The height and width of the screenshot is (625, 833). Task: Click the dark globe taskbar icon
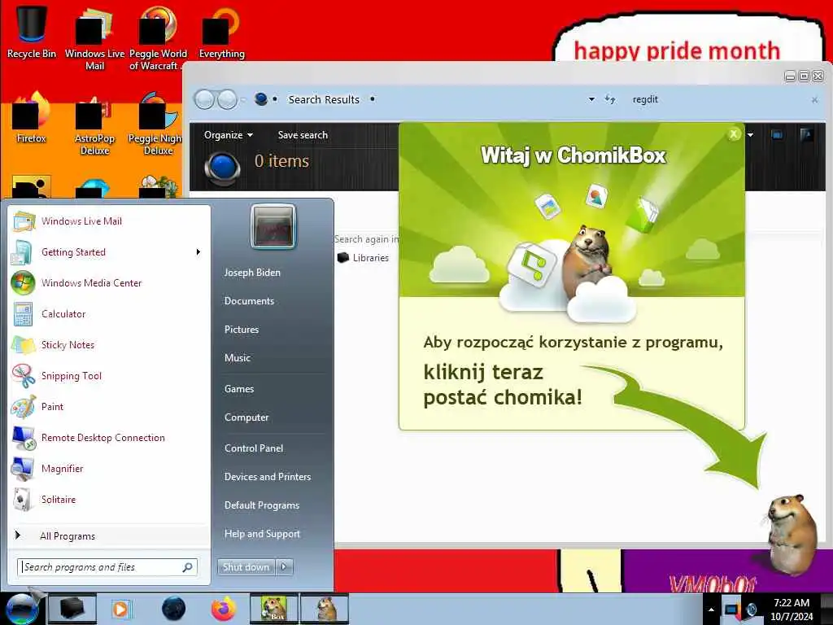pos(173,609)
